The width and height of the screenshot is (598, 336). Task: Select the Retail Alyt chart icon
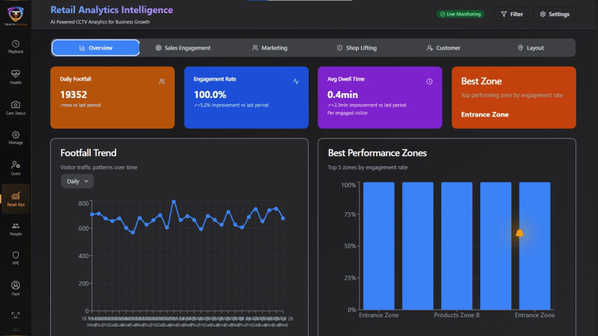pyautogui.click(x=16, y=198)
